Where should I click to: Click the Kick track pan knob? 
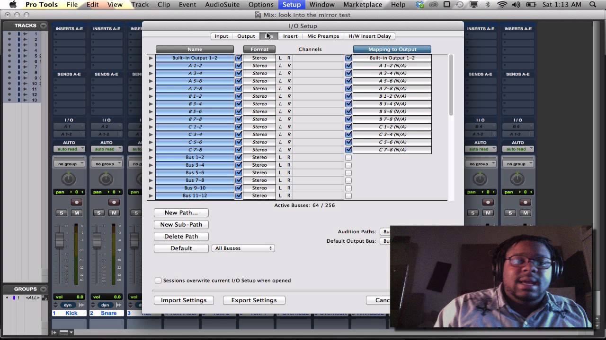[69, 178]
